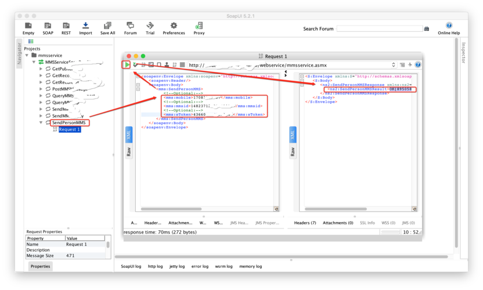Expand the GetPub... operation node
Screen dimensions: 483x290
pyautogui.click(x=41, y=68)
